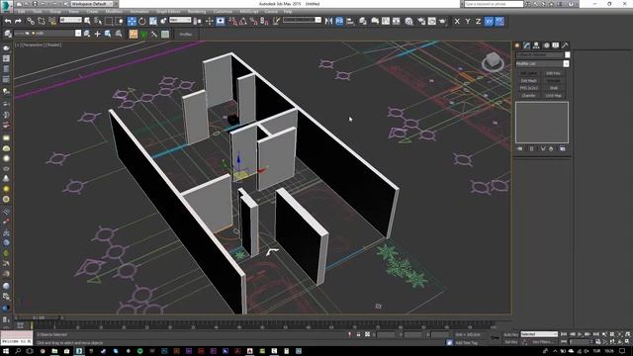The width and height of the screenshot is (633, 356).
Task: Toggle the selection lock icon
Action: point(358,334)
